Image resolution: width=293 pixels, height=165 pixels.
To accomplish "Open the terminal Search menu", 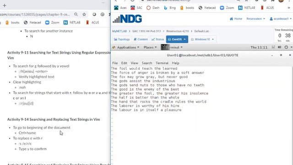I will (x=147, y=63).
